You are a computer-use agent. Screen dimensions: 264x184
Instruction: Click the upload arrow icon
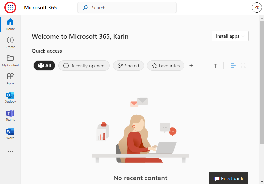tap(215, 66)
